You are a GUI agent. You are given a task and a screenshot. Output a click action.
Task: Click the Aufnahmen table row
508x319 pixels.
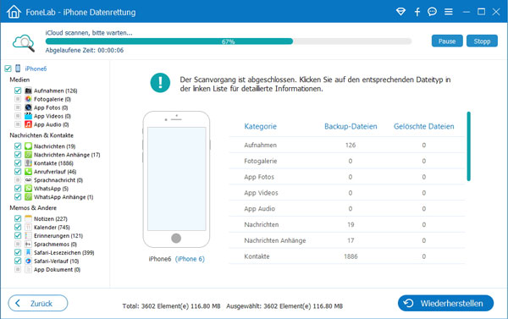pos(347,145)
